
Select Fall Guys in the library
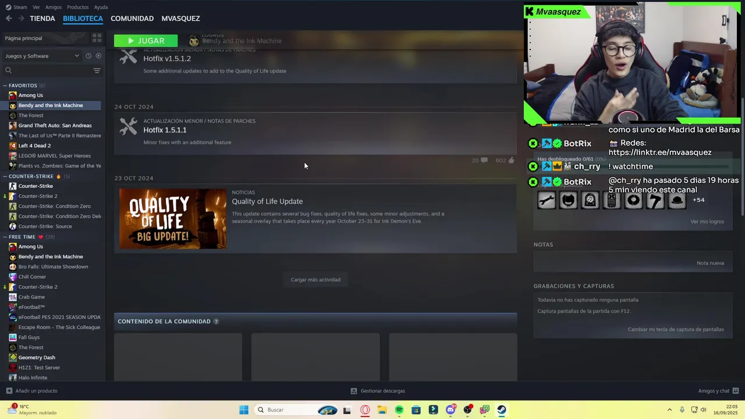coord(29,338)
